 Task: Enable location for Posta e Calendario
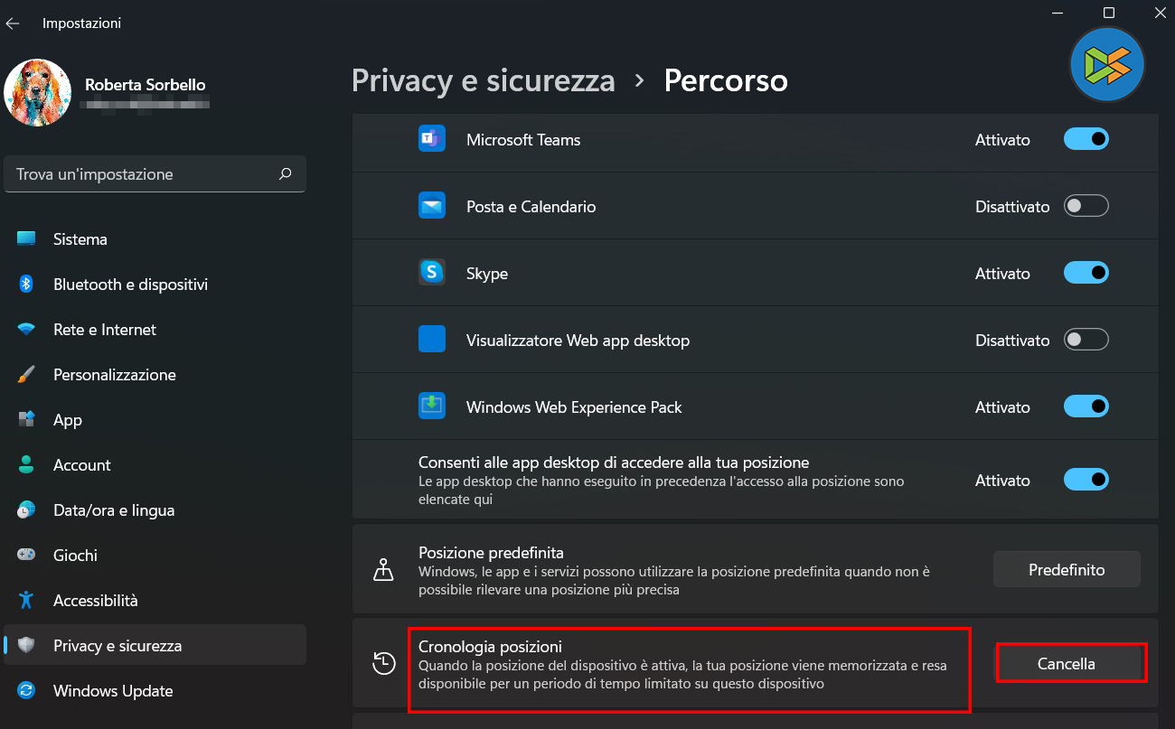(x=1086, y=206)
